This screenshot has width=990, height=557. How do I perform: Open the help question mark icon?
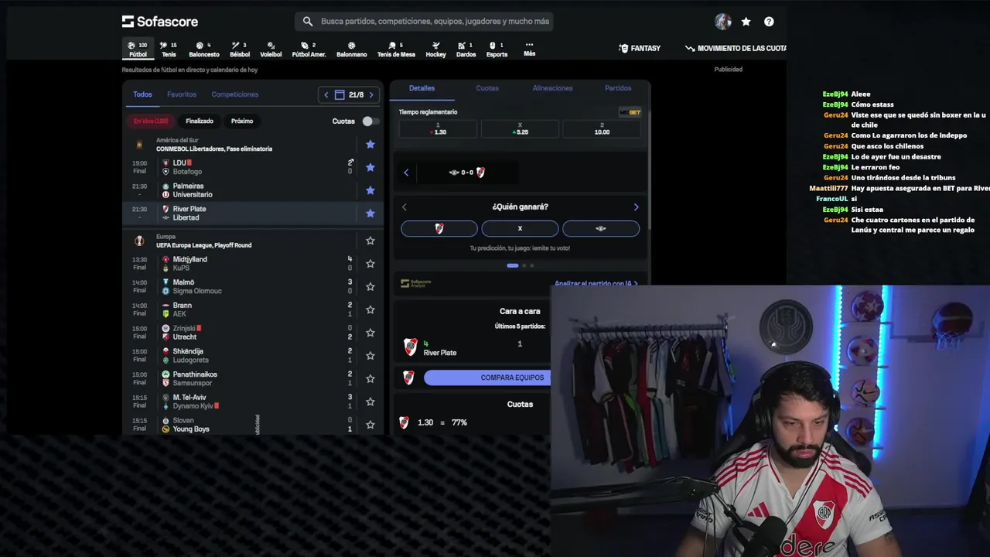(769, 22)
